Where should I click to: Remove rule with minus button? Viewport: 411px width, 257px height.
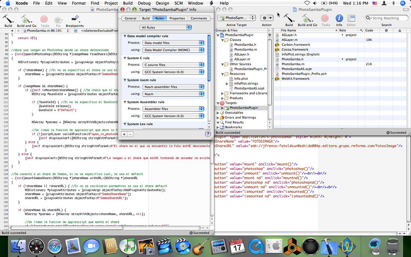pyautogui.click(x=130, y=134)
